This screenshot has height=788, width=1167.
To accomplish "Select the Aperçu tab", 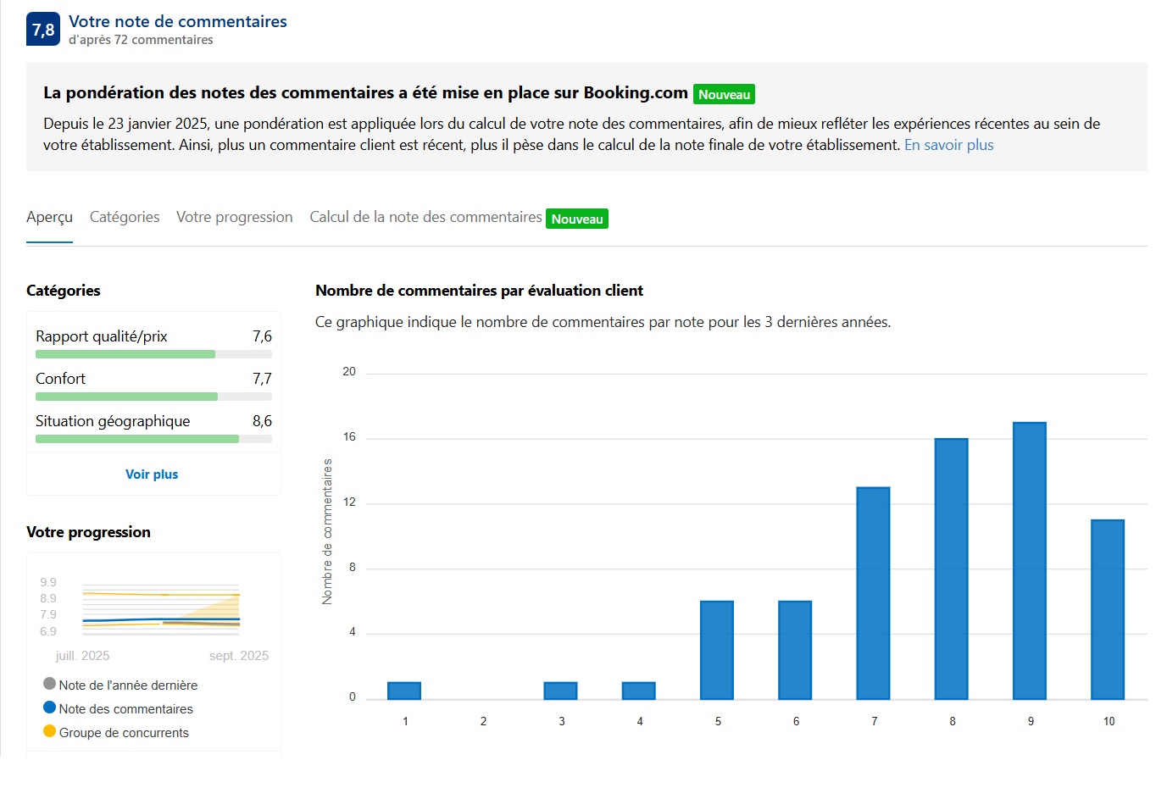I will (x=49, y=217).
